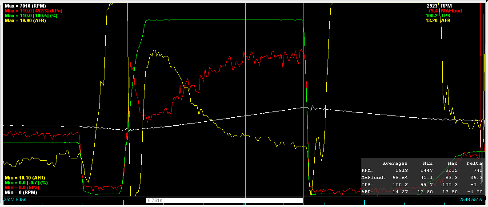Click the start time 2527.805s label

tap(15, 200)
